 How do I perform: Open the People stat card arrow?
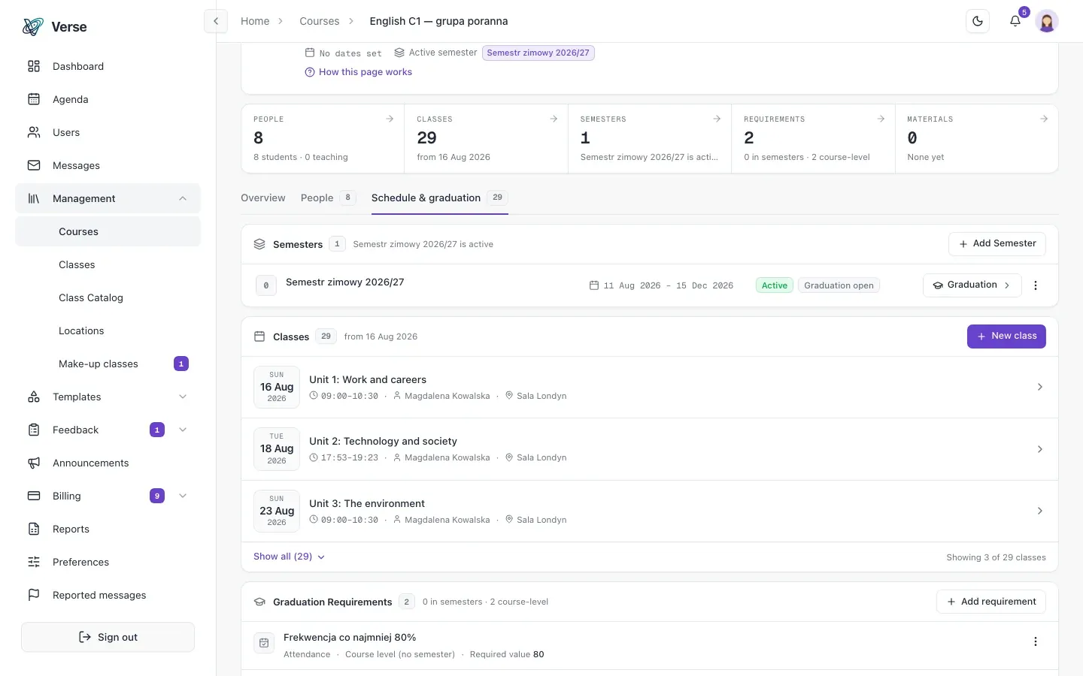390,119
